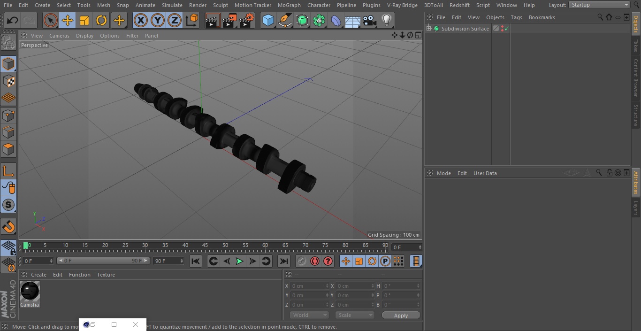This screenshot has width=641, height=331.
Task: Jump to the animation end
Action: click(284, 261)
